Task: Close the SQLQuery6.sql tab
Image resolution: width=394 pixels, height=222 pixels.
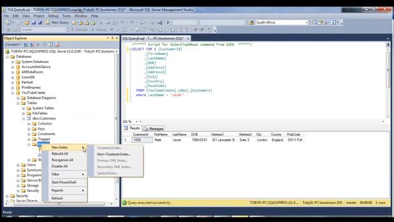Action: tap(188, 38)
